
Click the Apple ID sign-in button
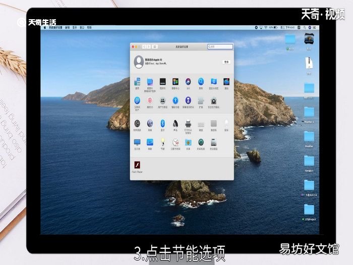coord(226,62)
